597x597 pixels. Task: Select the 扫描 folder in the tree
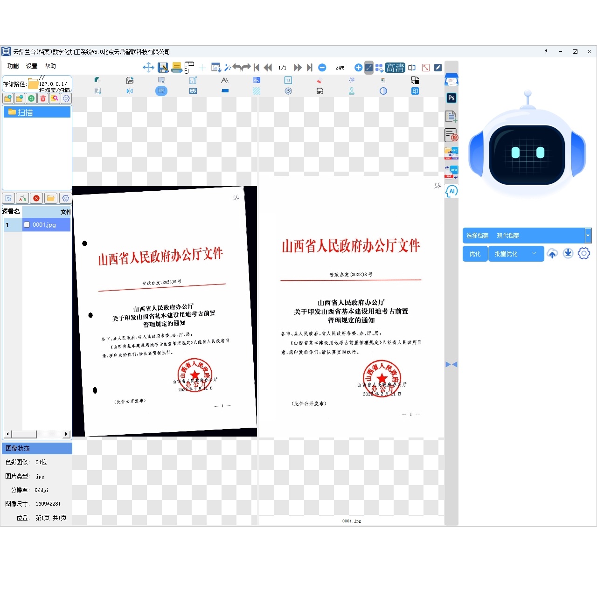(x=25, y=112)
